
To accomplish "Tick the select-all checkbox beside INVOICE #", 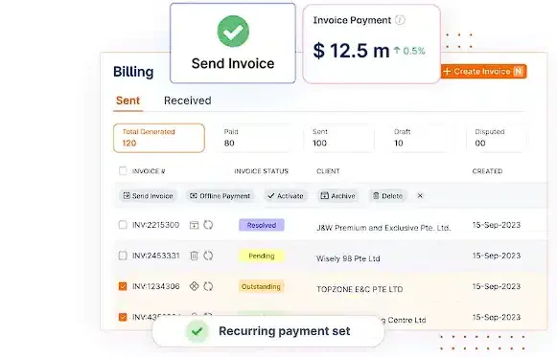I will [x=123, y=171].
